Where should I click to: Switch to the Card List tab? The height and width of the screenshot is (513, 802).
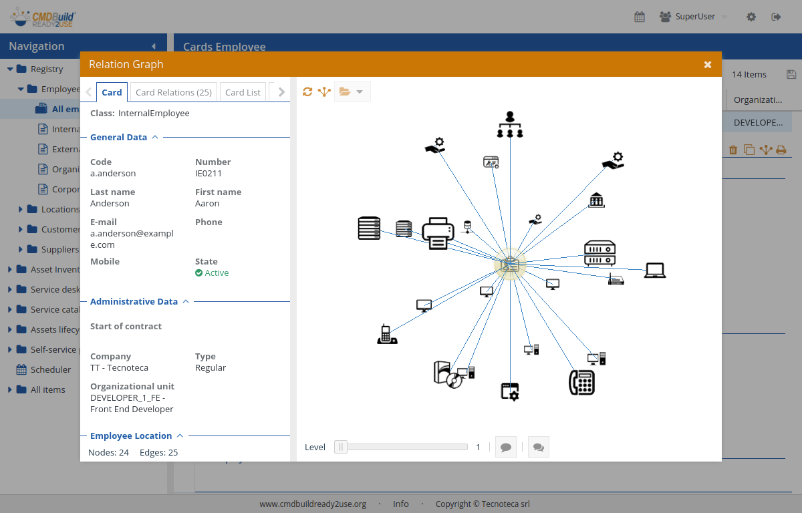tap(243, 92)
